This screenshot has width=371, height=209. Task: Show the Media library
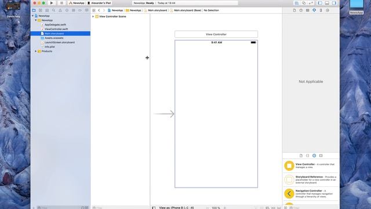tap(321, 156)
